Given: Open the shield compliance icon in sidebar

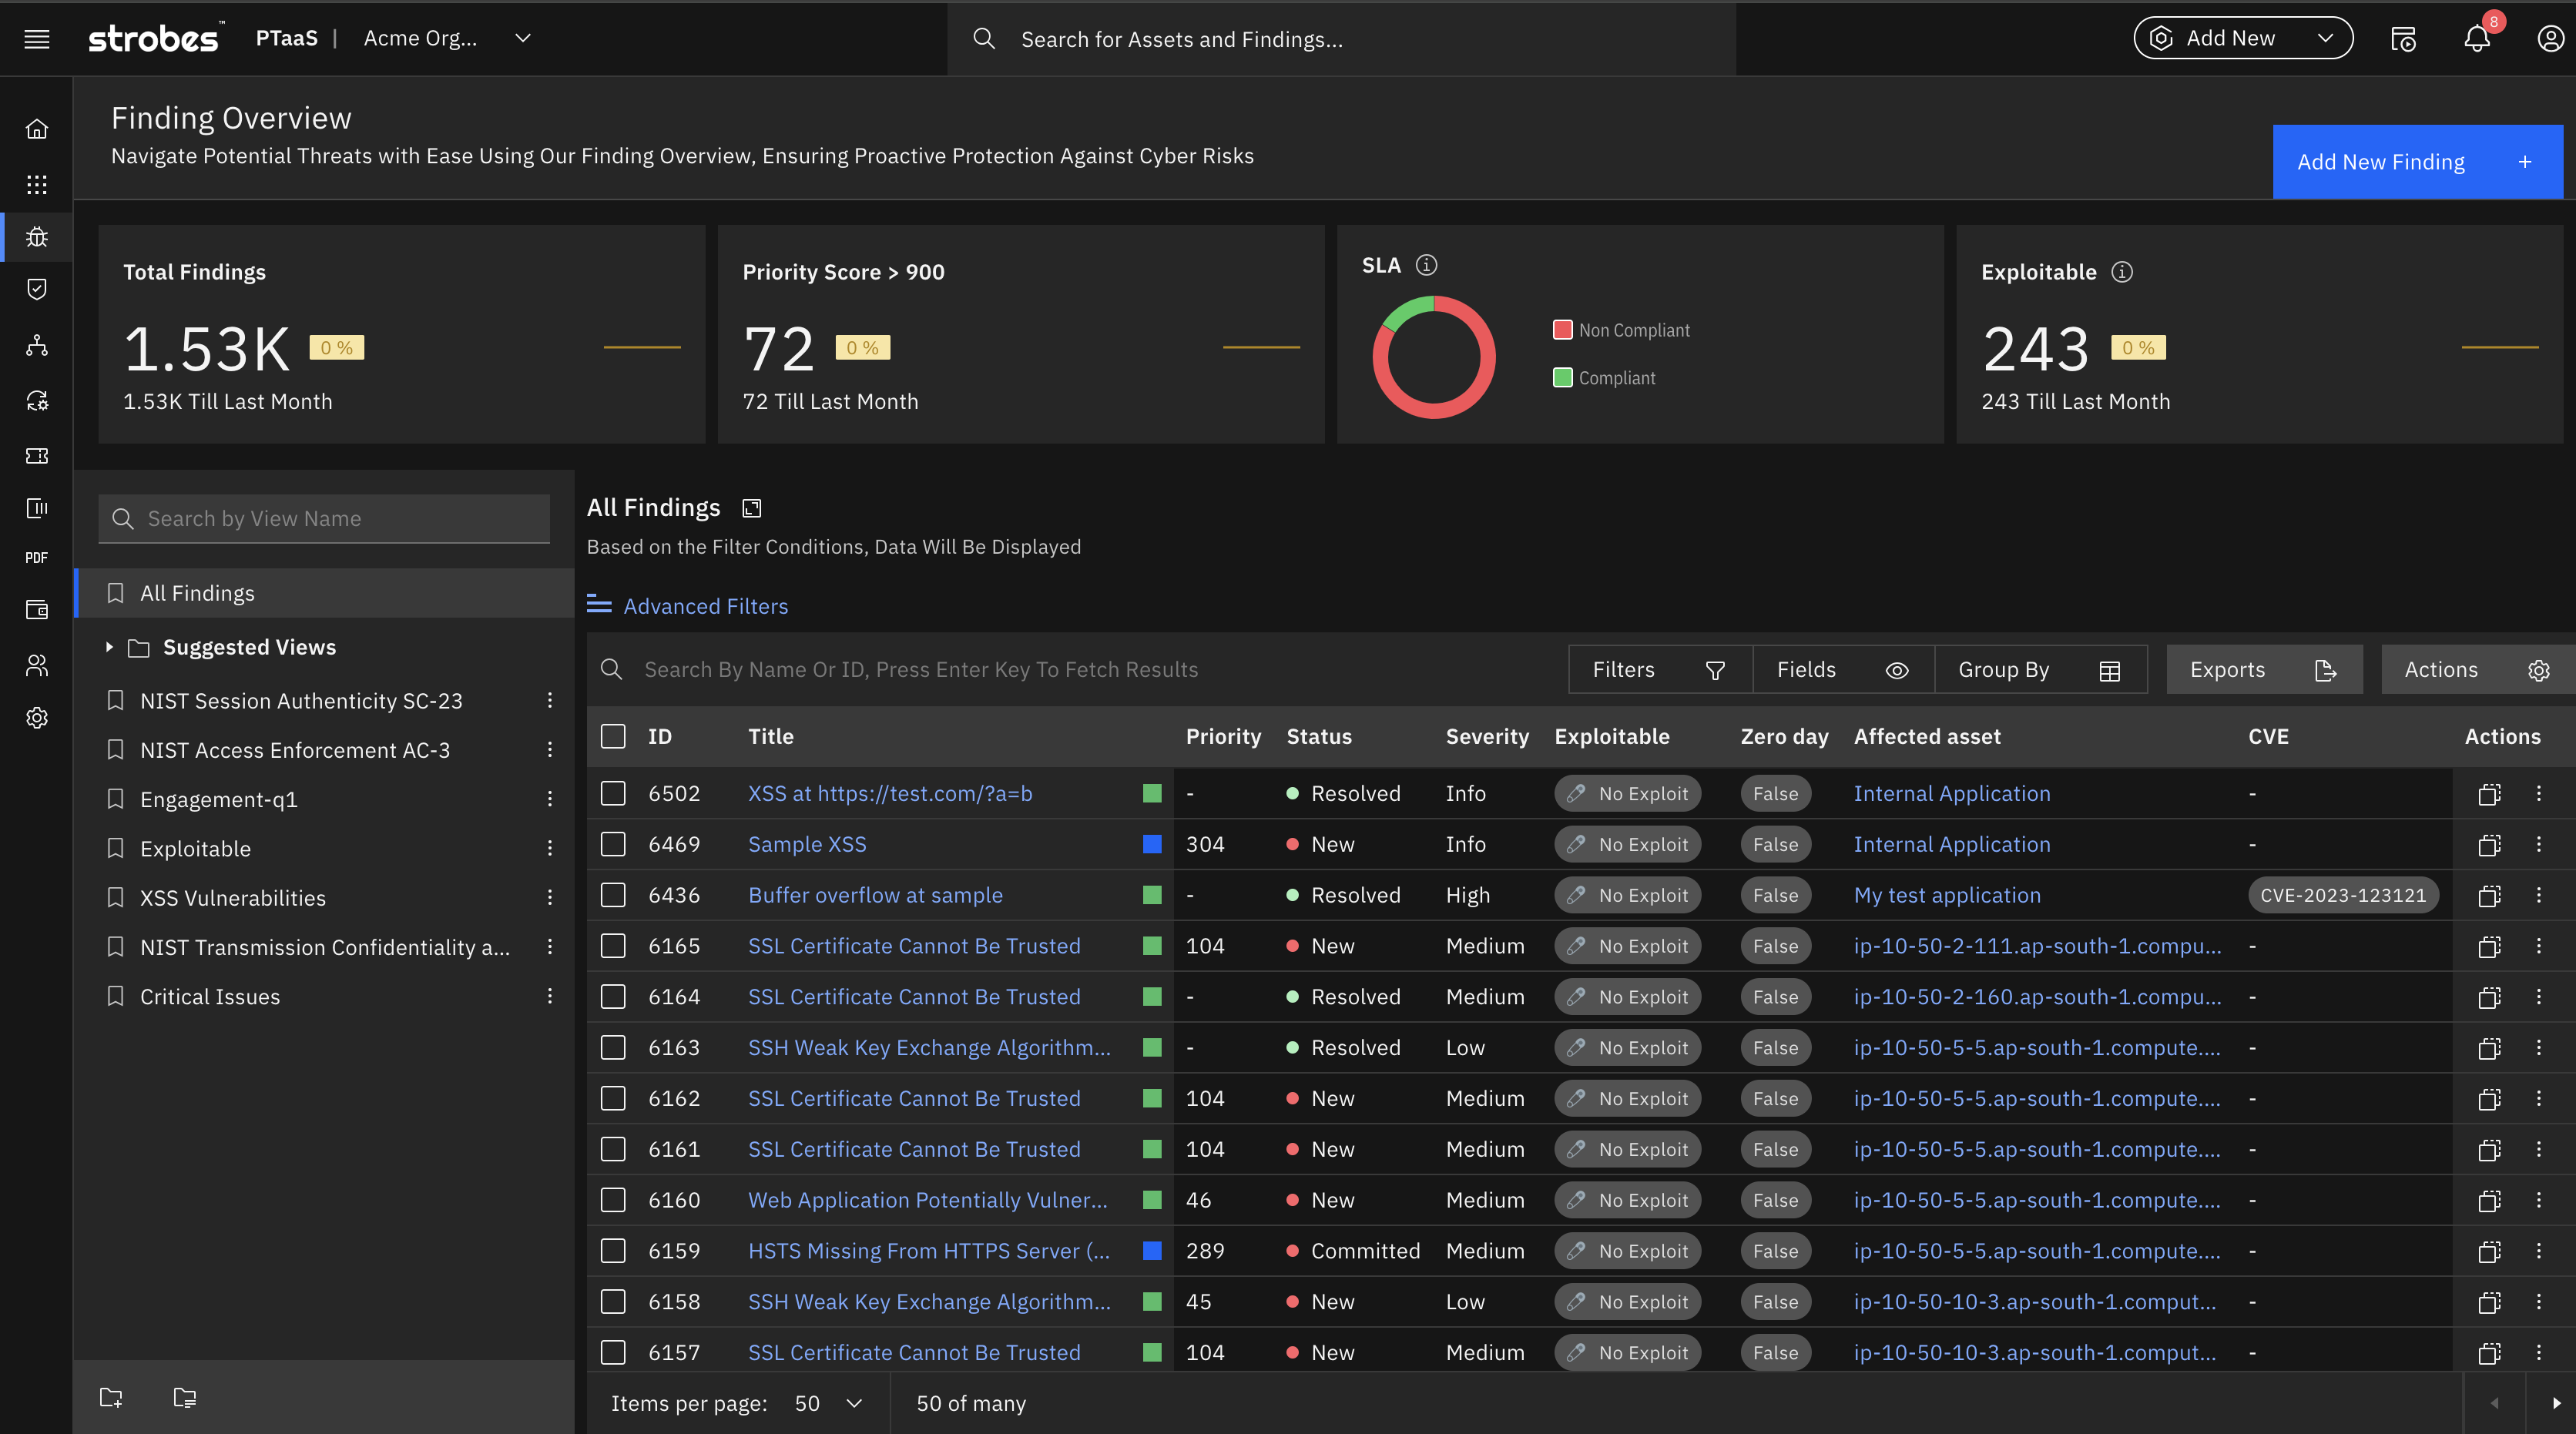Looking at the screenshot, I should click(x=37, y=289).
